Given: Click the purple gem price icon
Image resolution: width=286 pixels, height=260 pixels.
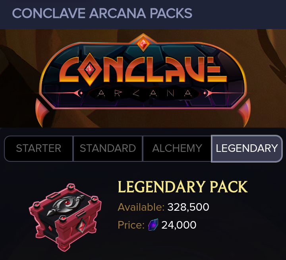Looking at the screenshot, I should (153, 225).
